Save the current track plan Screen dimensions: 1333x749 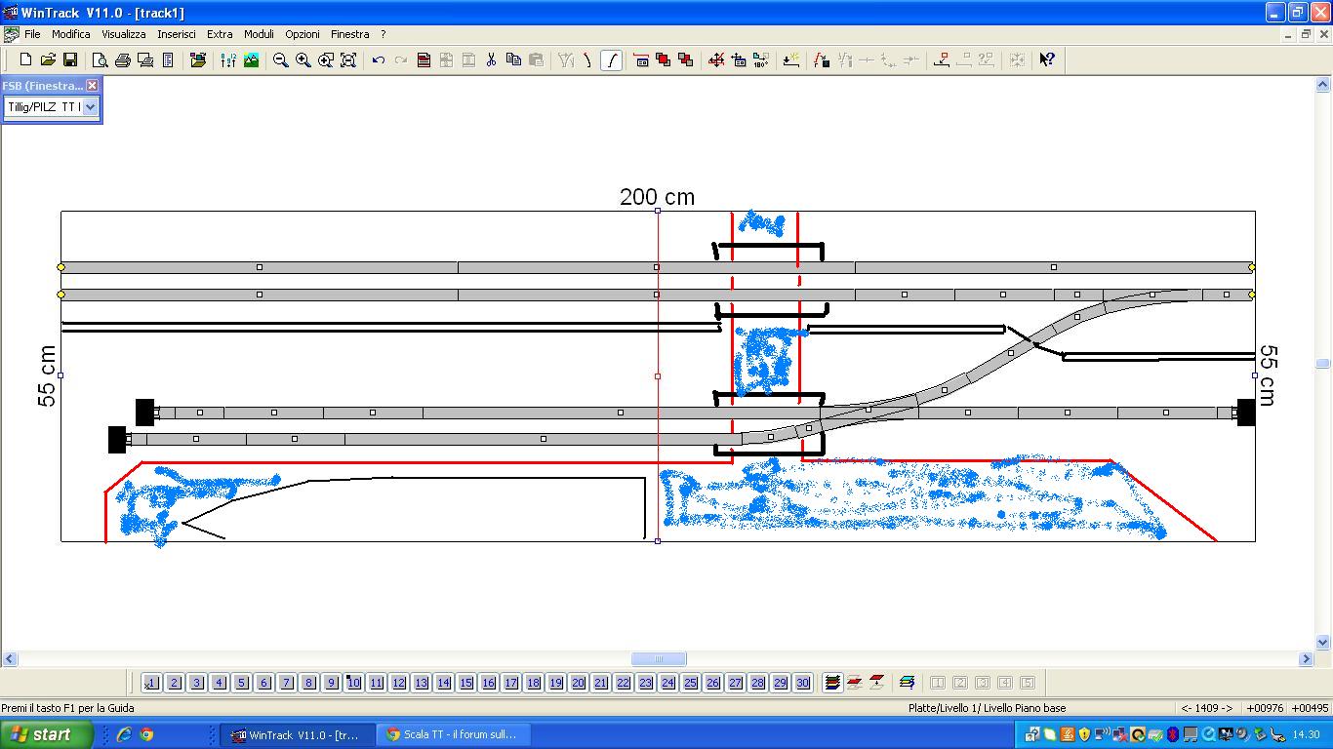coord(69,59)
